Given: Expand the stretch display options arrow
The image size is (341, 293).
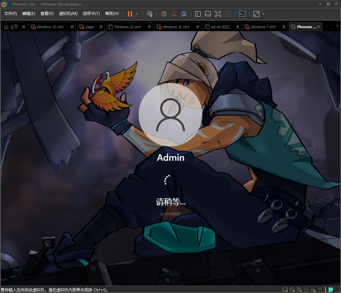Looking at the screenshot, I should (x=263, y=14).
